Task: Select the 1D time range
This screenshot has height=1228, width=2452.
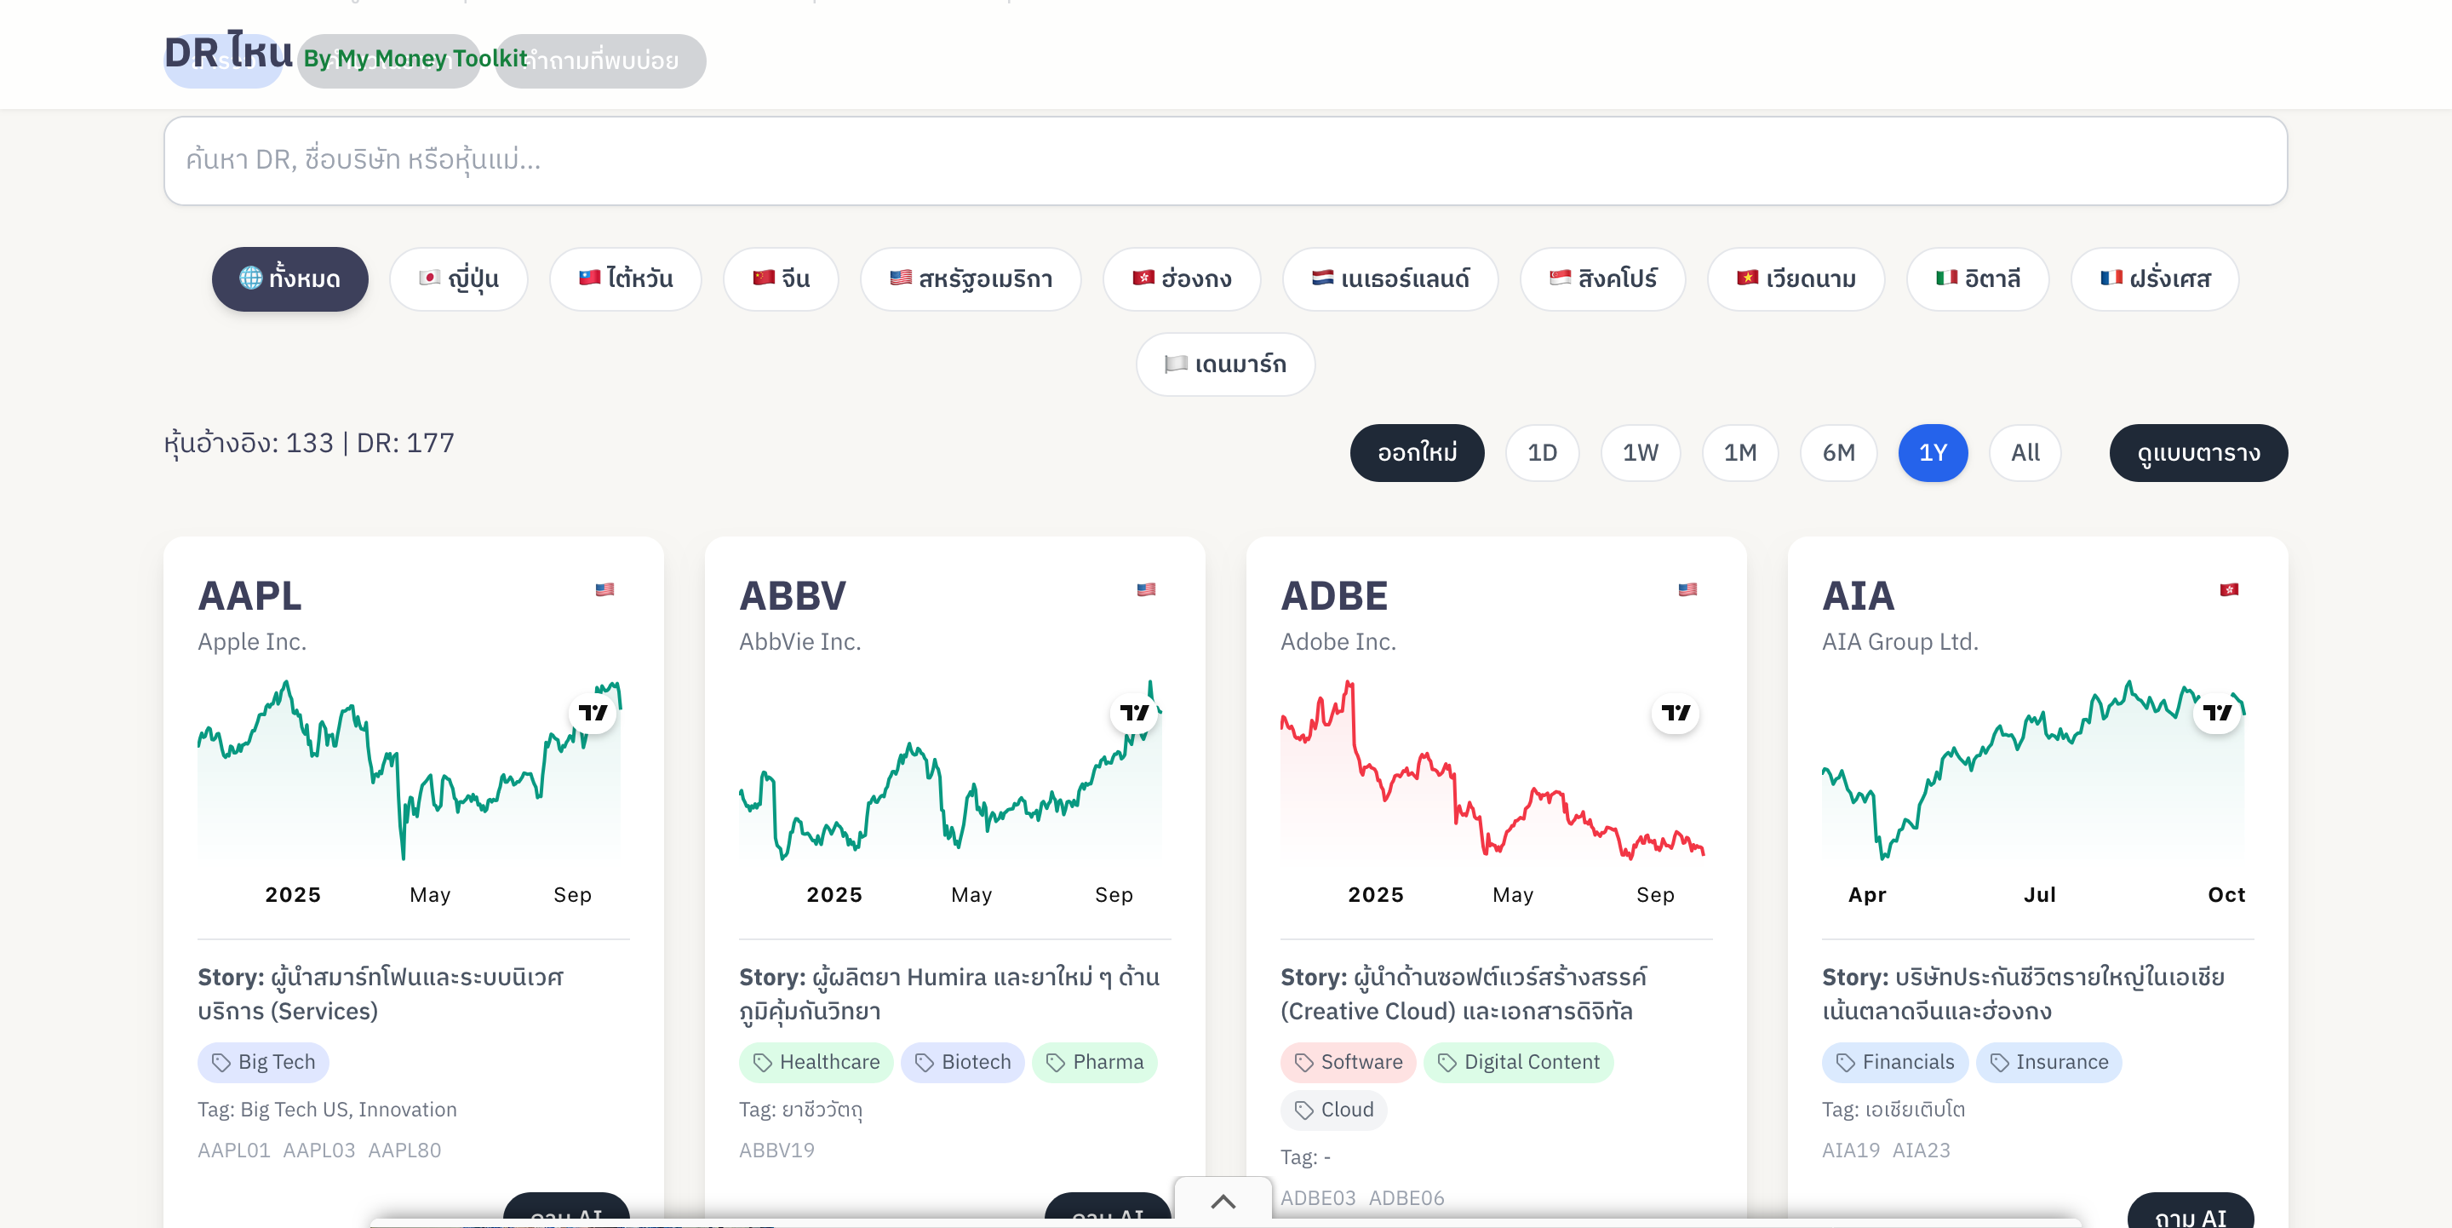Action: point(1542,453)
